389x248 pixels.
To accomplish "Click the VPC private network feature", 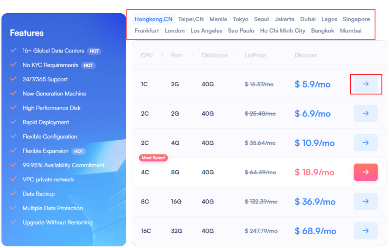I will [x=48, y=180].
